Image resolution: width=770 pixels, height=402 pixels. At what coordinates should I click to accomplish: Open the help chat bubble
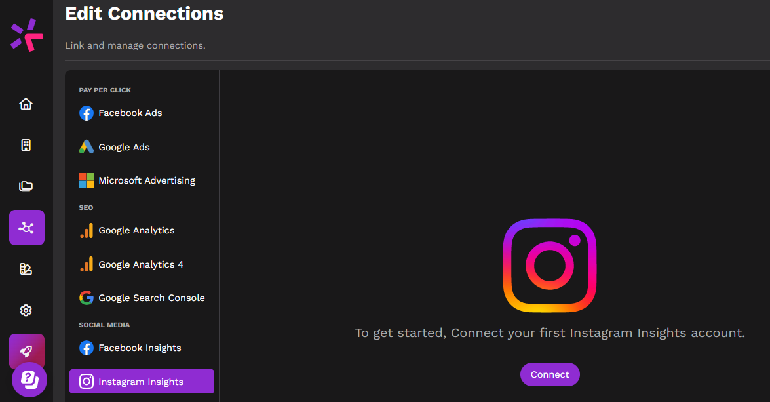[29, 380]
